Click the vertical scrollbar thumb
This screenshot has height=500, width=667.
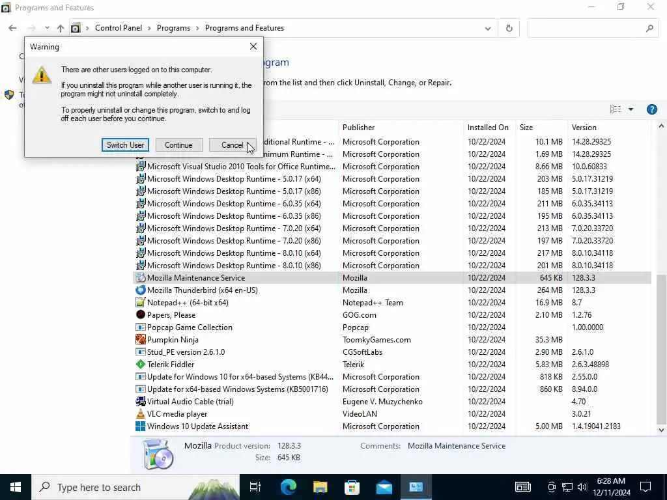(661, 349)
